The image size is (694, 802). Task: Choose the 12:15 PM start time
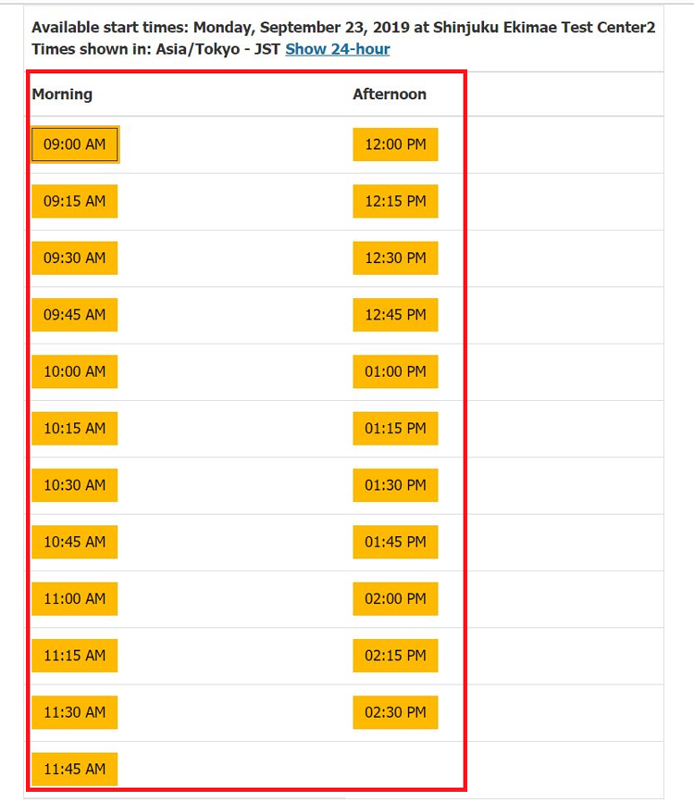tap(395, 201)
